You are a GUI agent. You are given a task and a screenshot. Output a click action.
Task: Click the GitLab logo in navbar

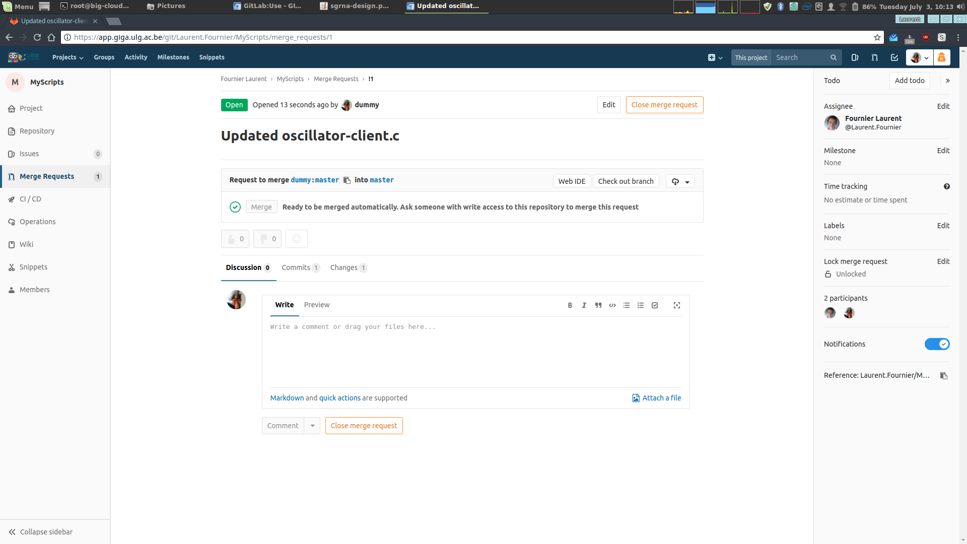tap(23, 57)
